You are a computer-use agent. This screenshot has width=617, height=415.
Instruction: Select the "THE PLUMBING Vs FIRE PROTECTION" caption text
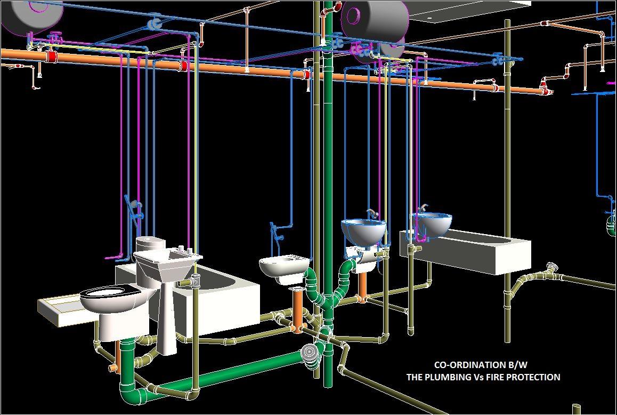(483, 377)
